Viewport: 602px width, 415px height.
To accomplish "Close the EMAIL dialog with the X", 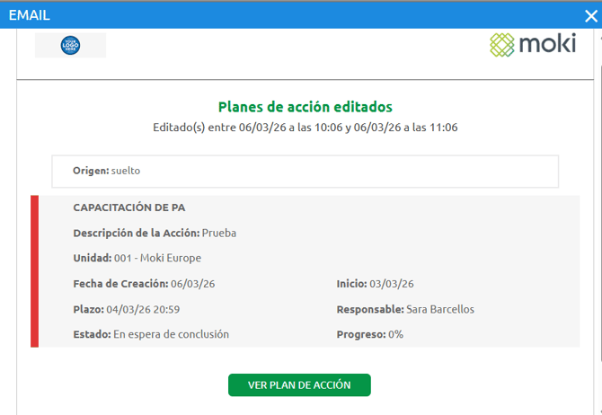I will point(589,15).
